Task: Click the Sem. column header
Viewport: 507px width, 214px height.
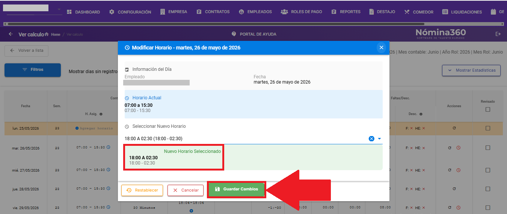Action: coord(57,106)
